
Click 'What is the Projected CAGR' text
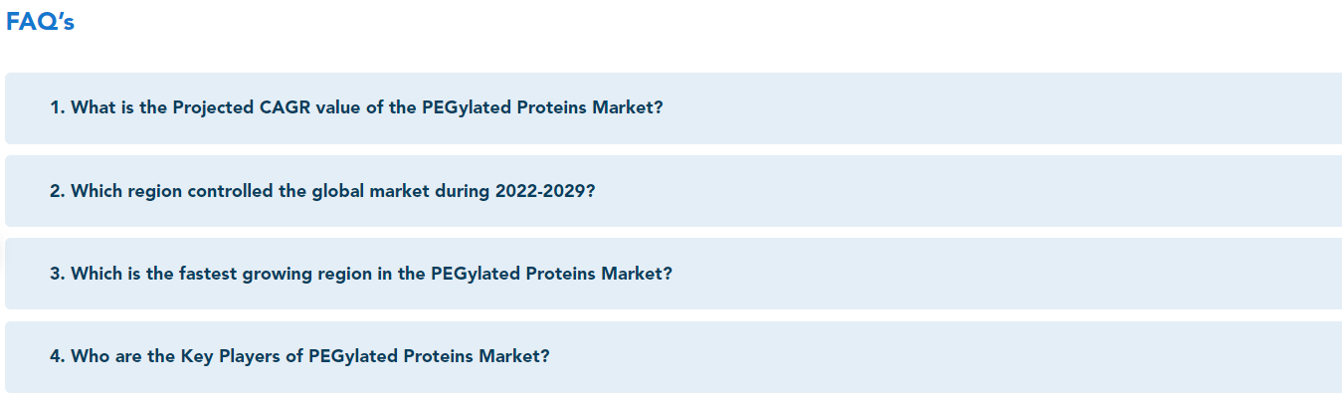pos(190,107)
